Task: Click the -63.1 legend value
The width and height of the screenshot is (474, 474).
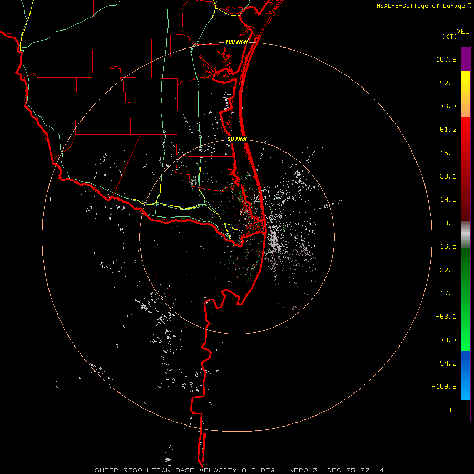Action: (x=446, y=317)
